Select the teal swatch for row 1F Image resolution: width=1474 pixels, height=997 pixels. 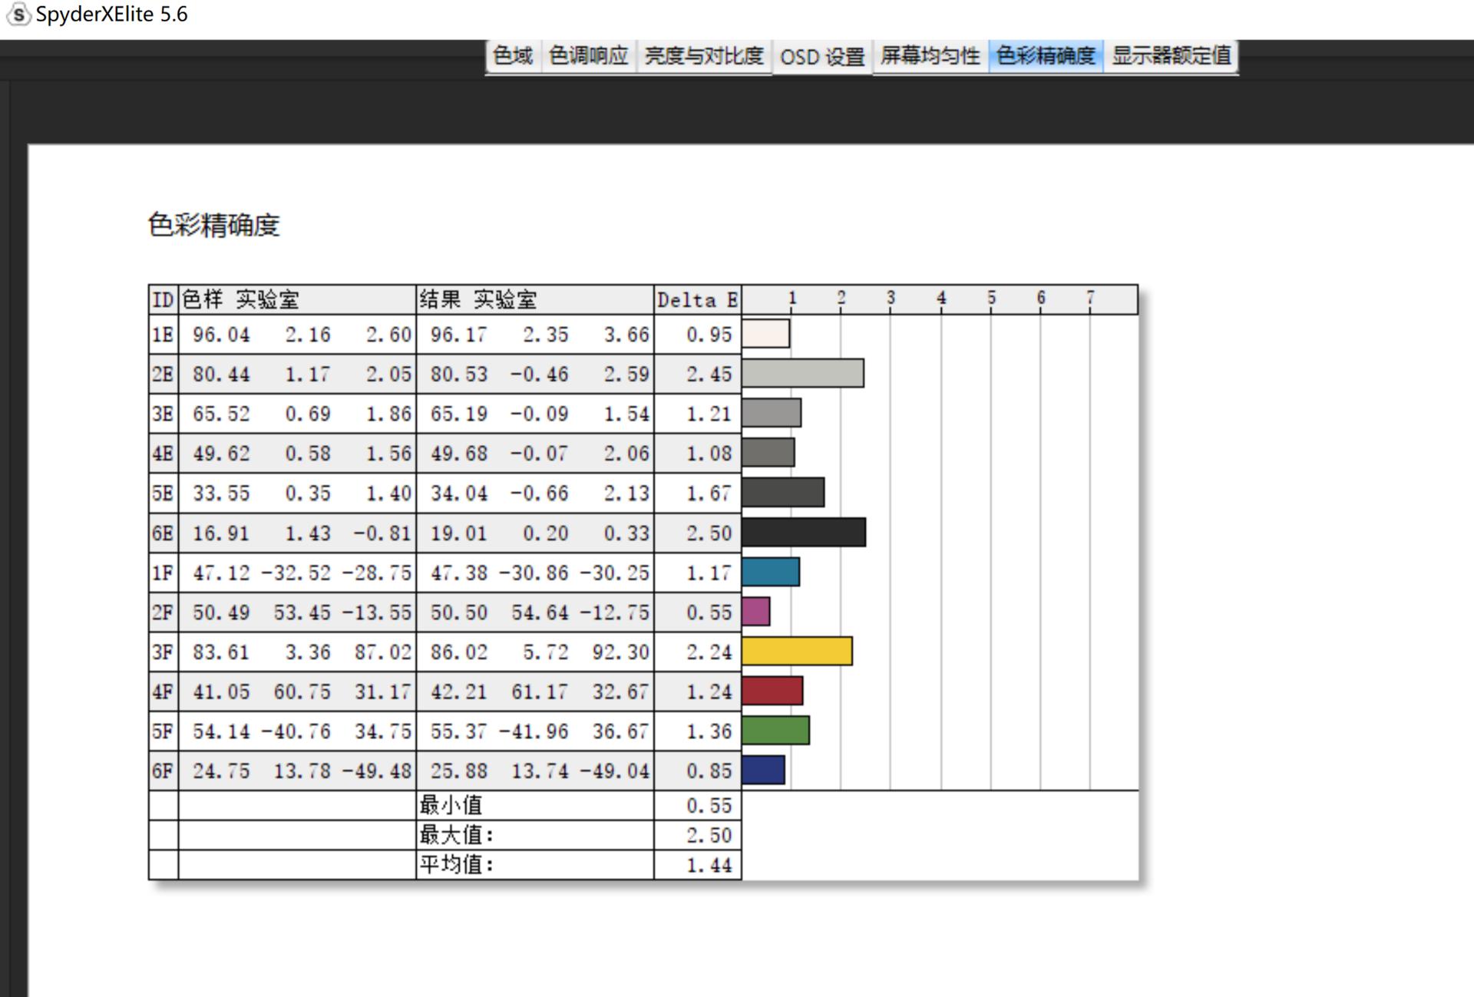click(772, 572)
